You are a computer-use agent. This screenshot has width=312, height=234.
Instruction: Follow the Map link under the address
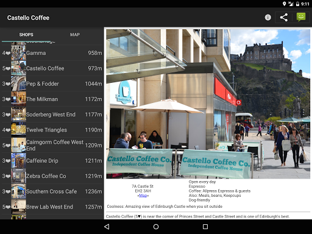pyautogui.click(x=143, y=196)
